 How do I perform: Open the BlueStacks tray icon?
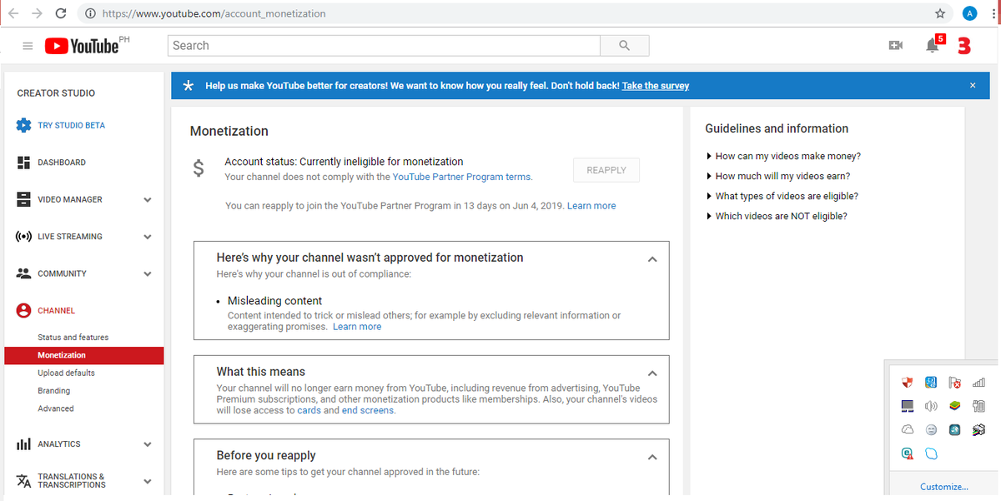pos(955,406)
